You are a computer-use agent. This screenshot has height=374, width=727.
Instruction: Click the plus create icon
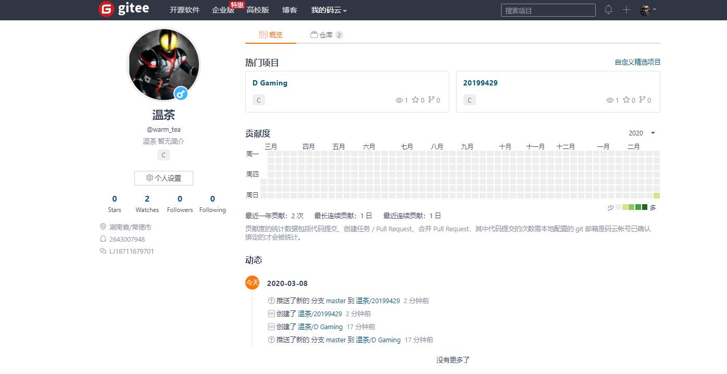(x=626, y=10)
